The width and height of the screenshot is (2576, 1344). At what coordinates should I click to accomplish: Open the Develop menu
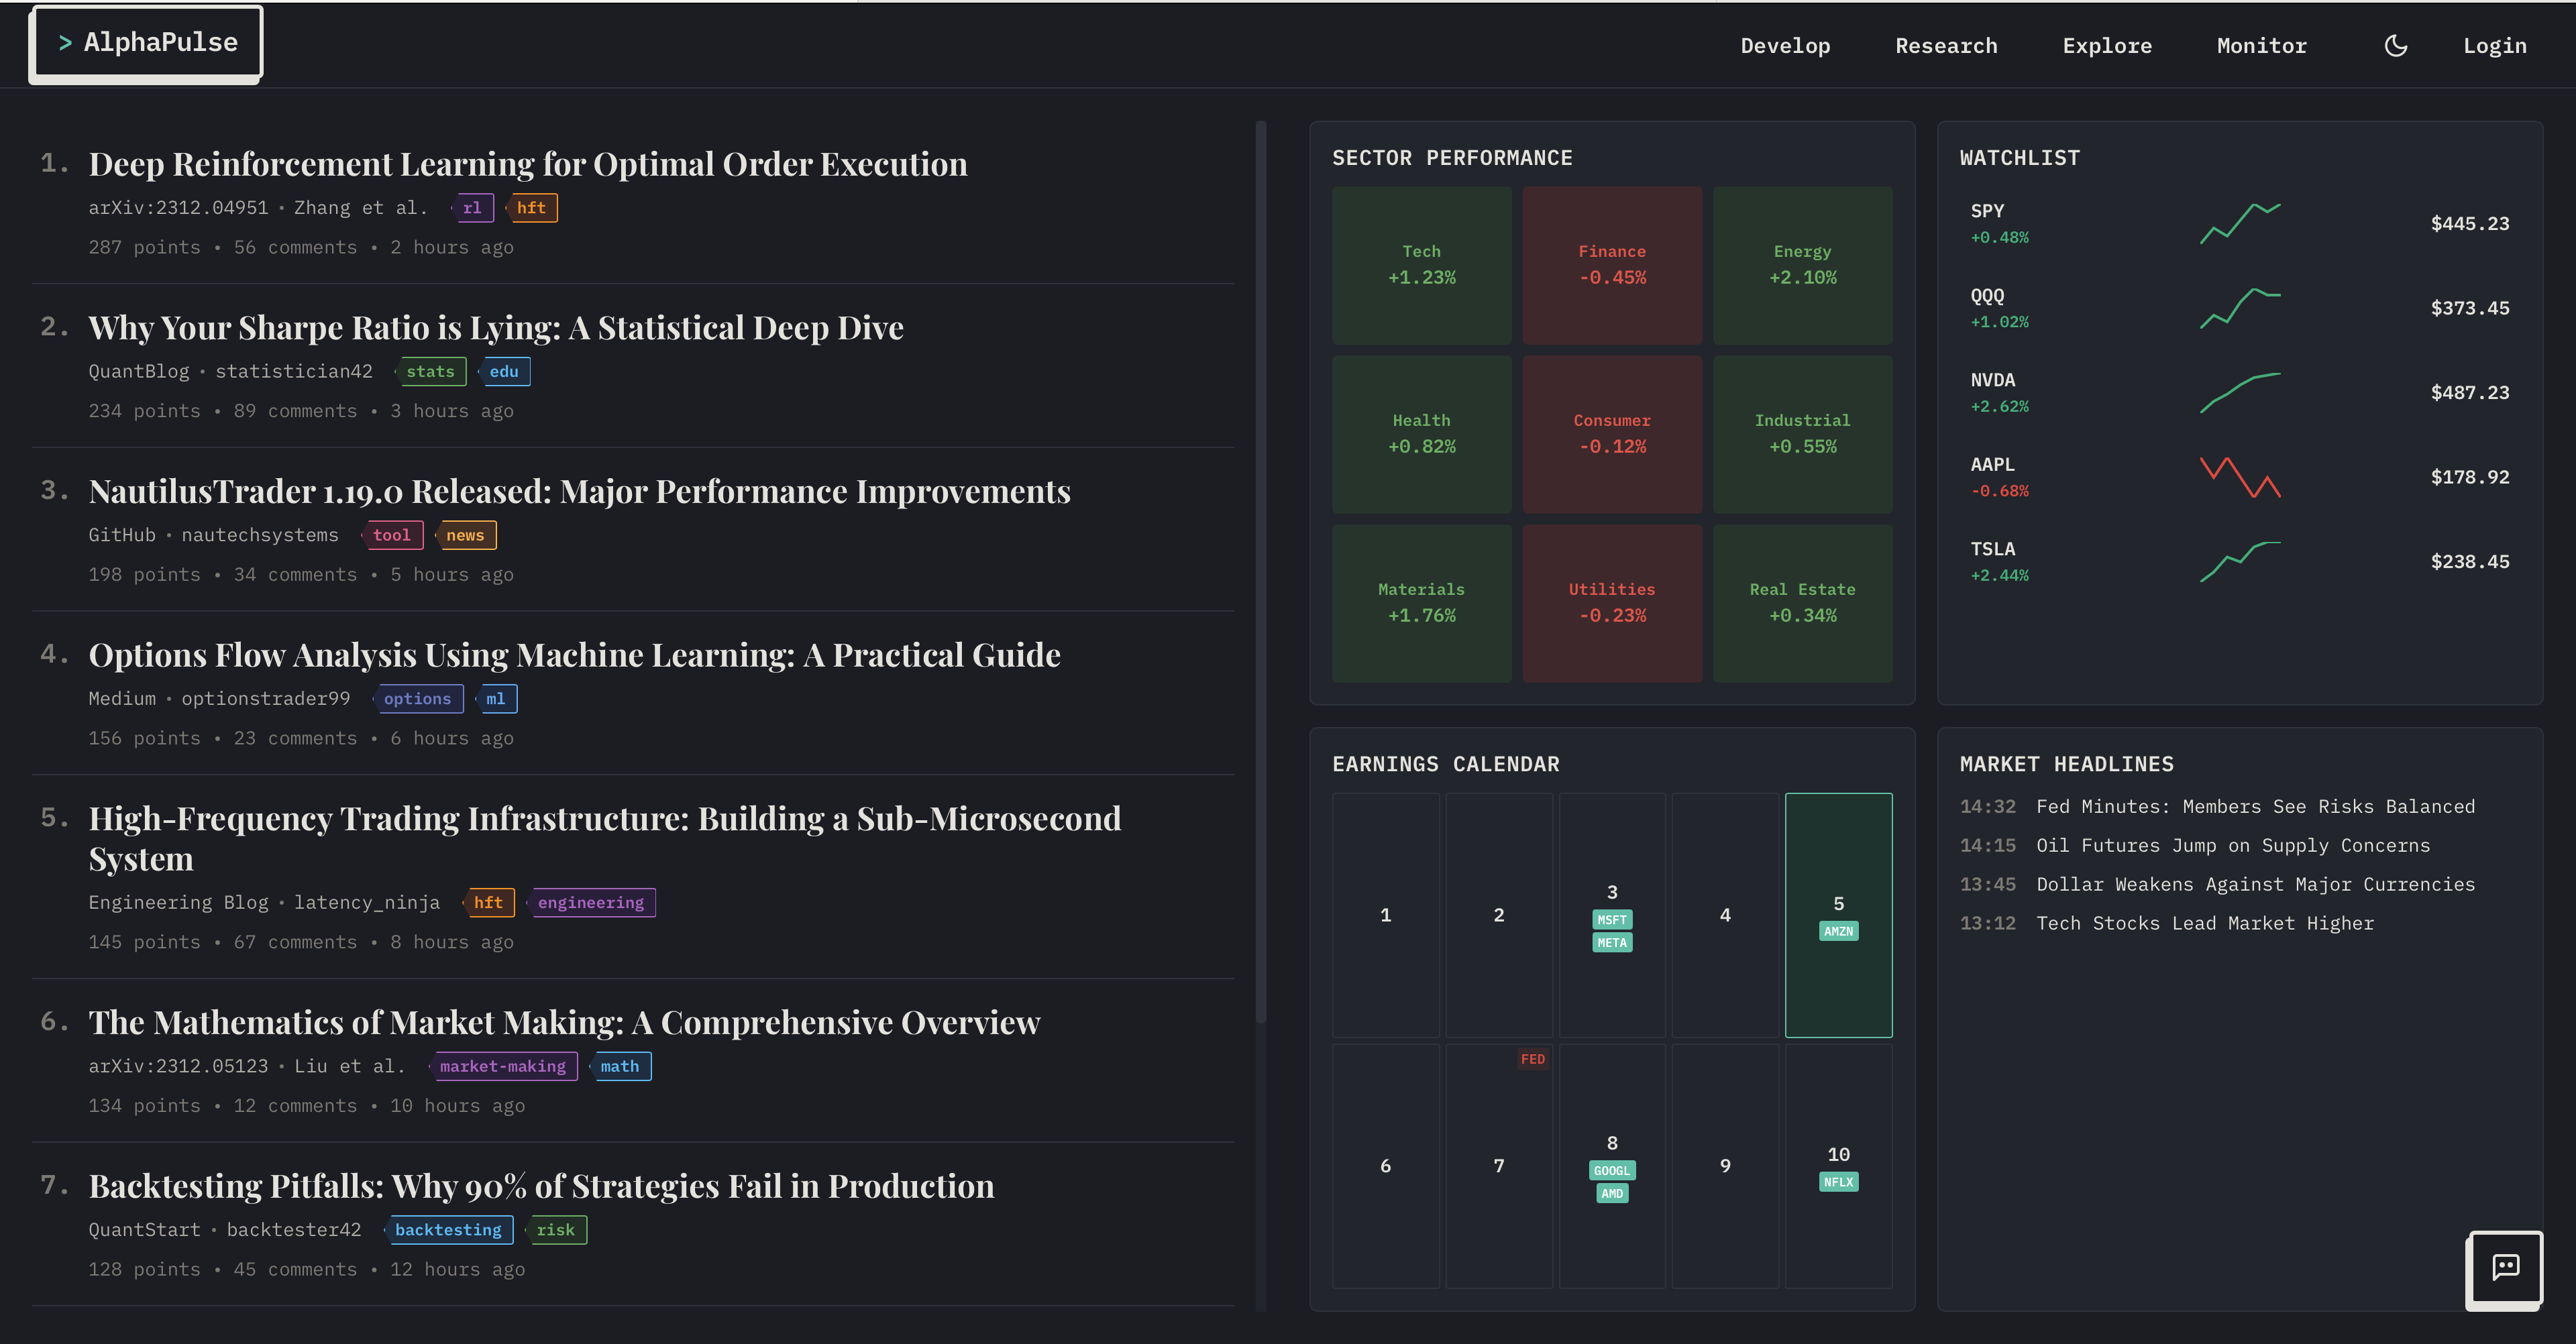[x=1785, y=45]
